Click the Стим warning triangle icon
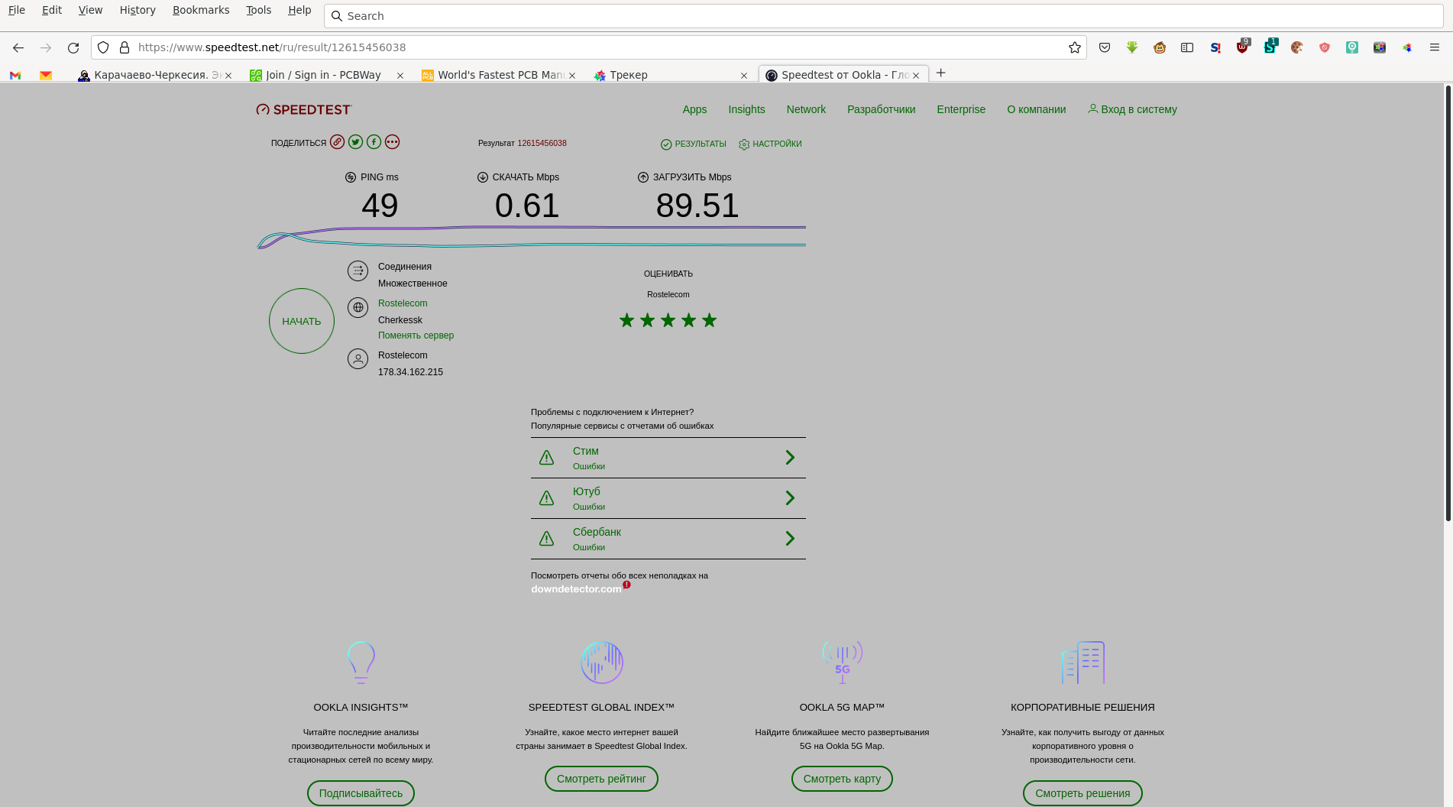Image resolution: width=1453 pixels, height=807 pixels. [x=546, y=458]
